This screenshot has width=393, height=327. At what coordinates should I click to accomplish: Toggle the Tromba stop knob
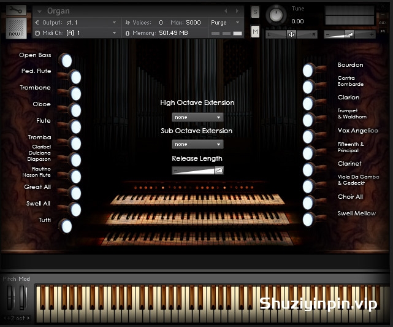tap(75, 144)
